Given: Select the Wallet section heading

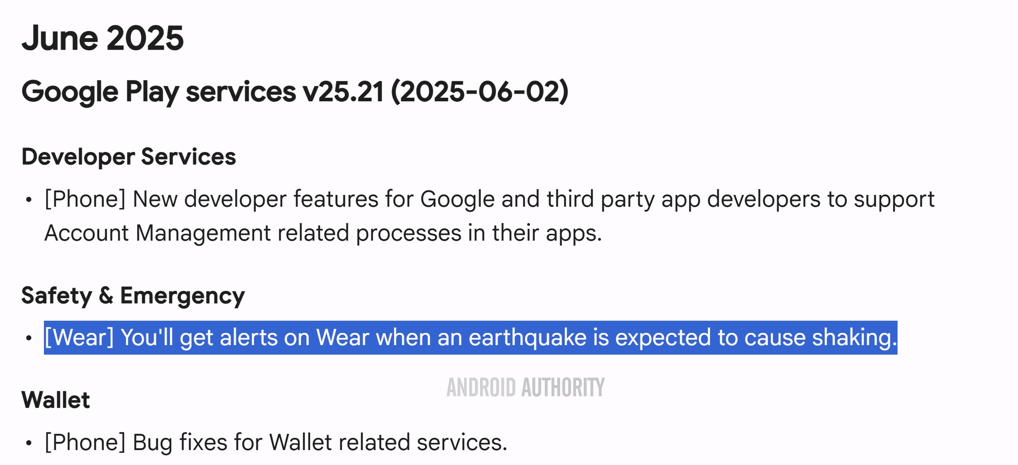Looking at the screenshot, I should [x=56, y=400].
